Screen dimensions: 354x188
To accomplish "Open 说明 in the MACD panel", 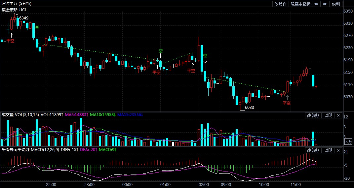I will (328, 150).
